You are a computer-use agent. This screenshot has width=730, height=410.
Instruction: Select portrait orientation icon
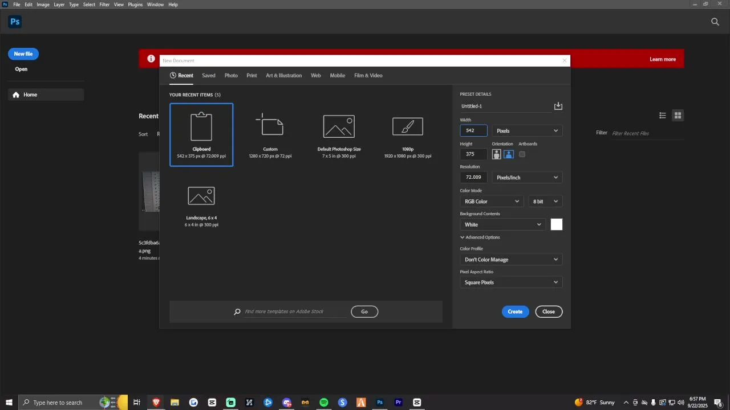[x=496, y=154]
